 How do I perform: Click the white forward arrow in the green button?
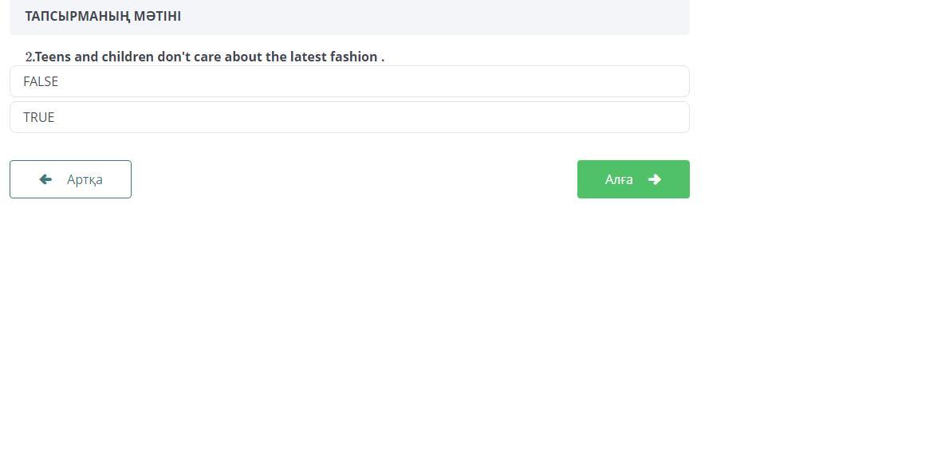point(655,179)
